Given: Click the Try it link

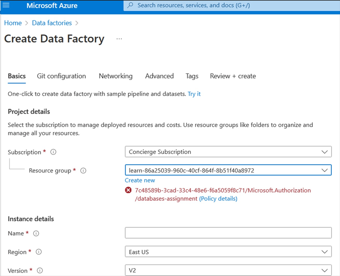Looking at the screenshot, I should 194,94.
